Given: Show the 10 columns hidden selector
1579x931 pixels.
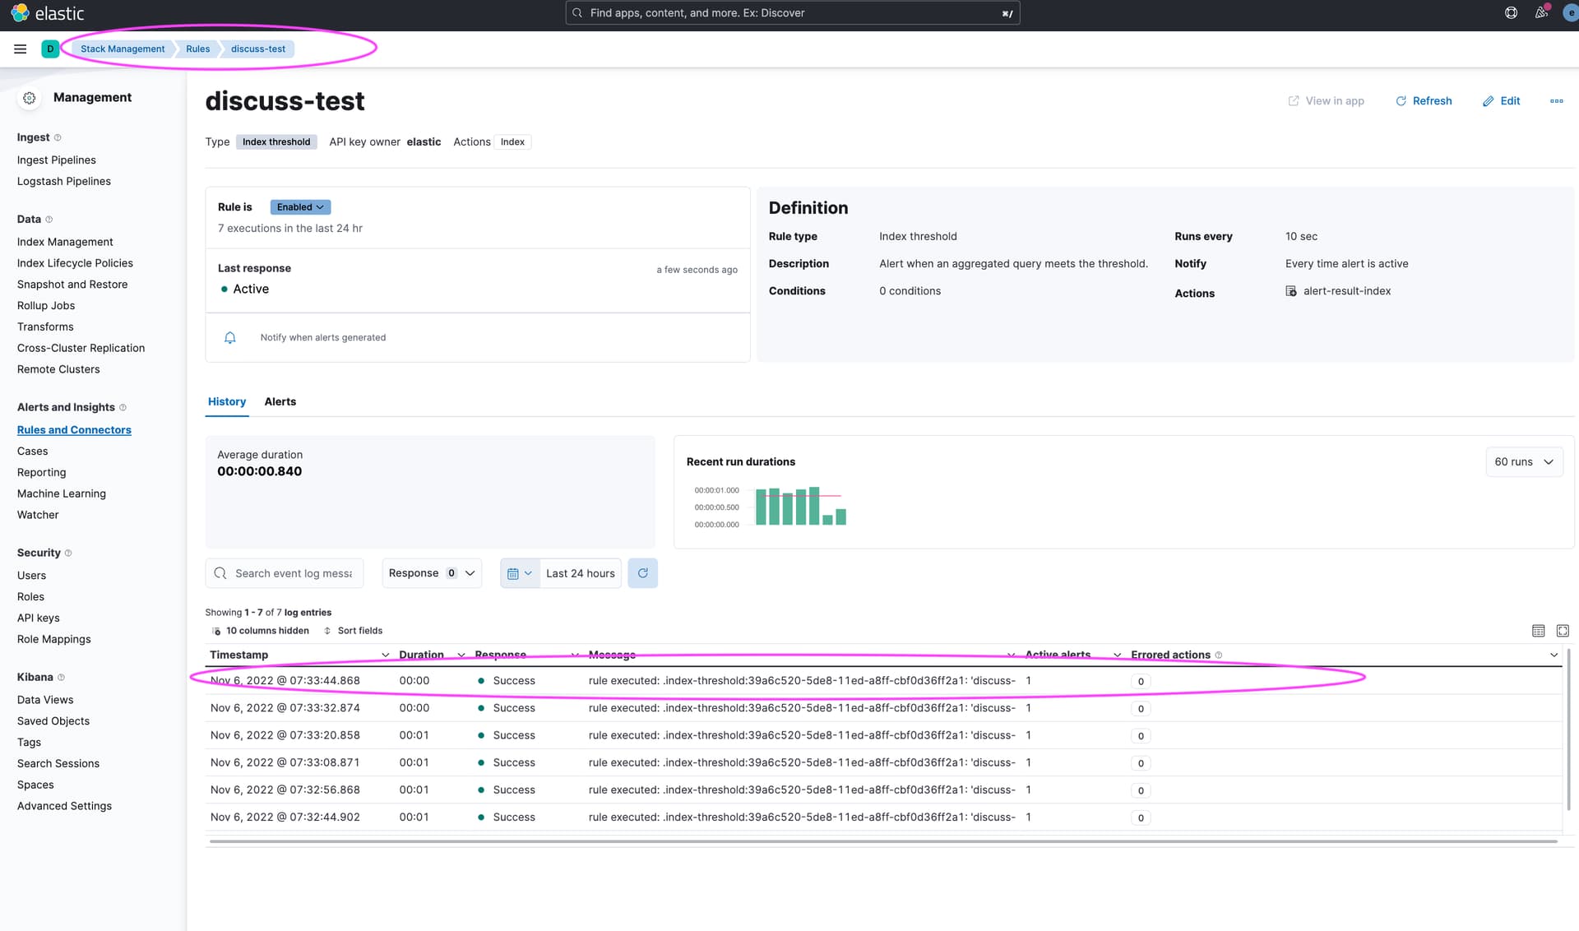Looking at the screenshot, I should pyautogui.click(x=262, y=631).
